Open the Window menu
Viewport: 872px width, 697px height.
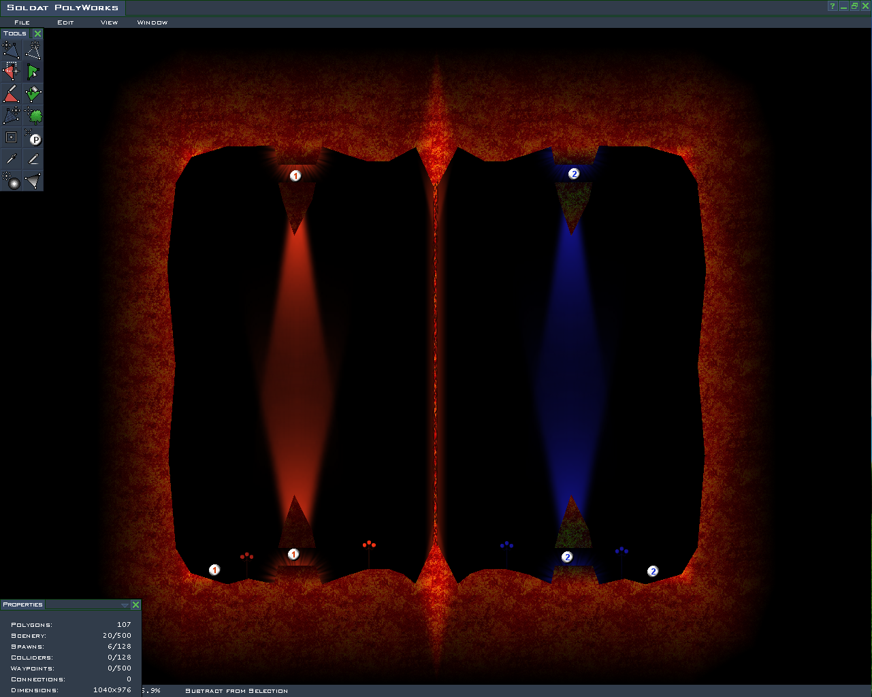point(152,22)
